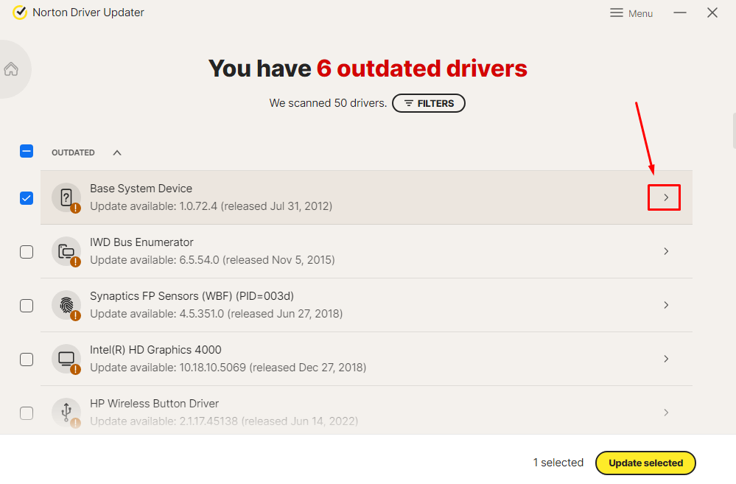The image size is (736, 484).
Task: Click the '1 selected' count text
Action: click(x=558, y=463)
